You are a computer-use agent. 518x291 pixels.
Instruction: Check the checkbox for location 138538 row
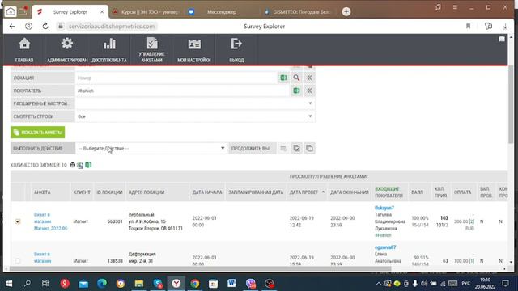18,260
